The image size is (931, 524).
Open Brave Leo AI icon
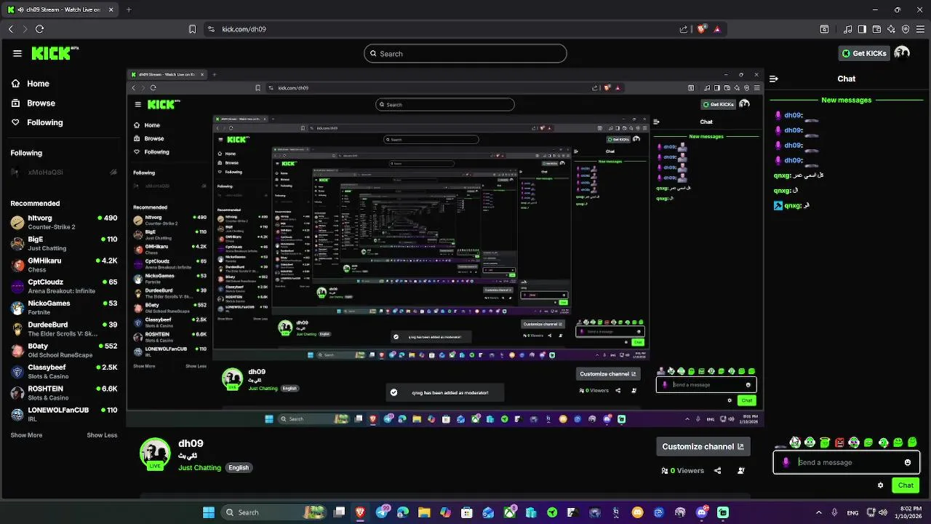click(x=891, y=29)
